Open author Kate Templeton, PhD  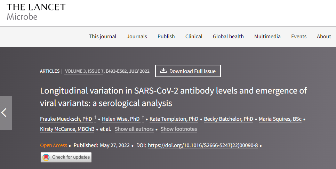coord(174,119)
